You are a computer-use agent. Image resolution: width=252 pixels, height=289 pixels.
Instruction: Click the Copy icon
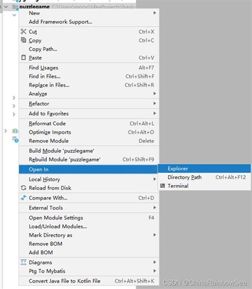click(x=23, y=40)
